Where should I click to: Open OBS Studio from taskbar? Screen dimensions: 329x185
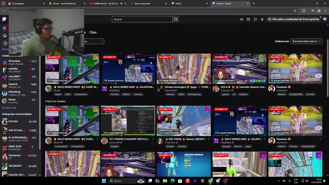coord(225,181)
